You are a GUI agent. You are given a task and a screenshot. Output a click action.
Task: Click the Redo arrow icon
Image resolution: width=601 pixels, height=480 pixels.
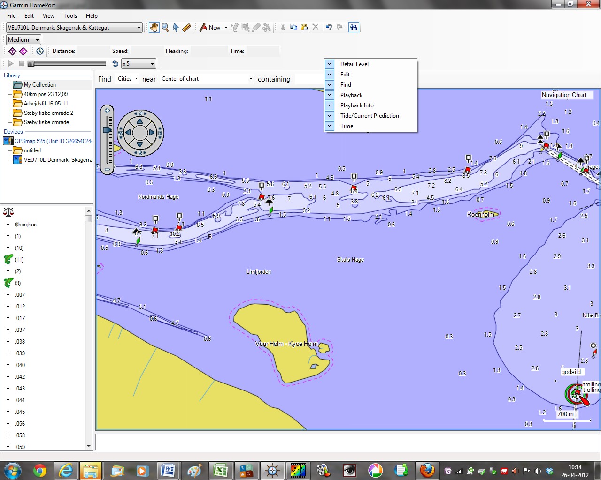(x=339, y=27)
